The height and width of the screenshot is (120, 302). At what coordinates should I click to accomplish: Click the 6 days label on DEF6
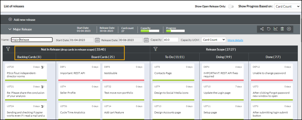238,67
